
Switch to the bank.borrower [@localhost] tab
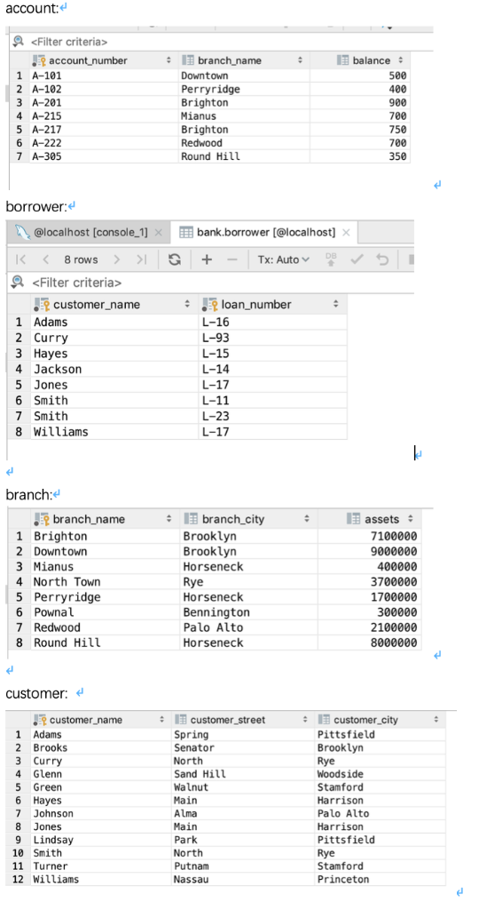(x=264, y=232)
